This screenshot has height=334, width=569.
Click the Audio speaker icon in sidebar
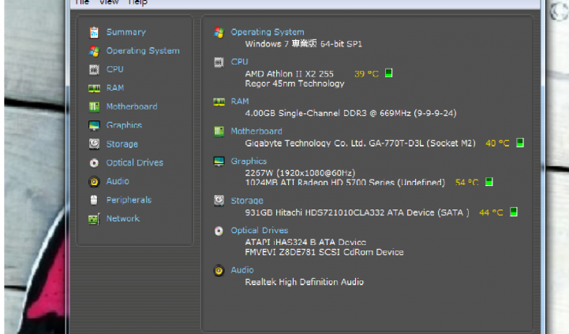[x=94, y=181]
